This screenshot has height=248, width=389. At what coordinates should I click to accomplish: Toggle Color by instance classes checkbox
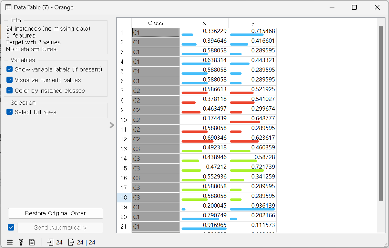coord(10,91)
